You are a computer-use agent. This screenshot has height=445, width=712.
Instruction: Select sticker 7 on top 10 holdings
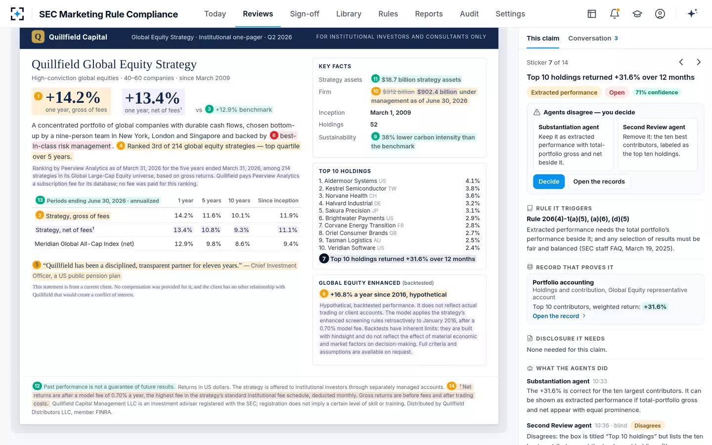(x=324, y=259)
